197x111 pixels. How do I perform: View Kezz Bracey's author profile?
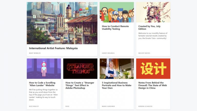coord(34,106)
